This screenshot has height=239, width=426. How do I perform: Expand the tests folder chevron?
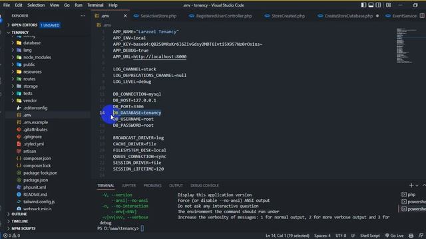13,93
